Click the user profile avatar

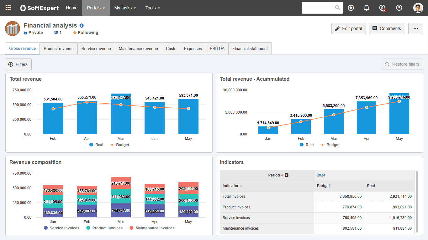coord(418,8)
